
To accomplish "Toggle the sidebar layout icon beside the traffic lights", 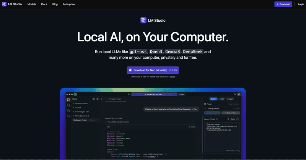I will point(75,94).
